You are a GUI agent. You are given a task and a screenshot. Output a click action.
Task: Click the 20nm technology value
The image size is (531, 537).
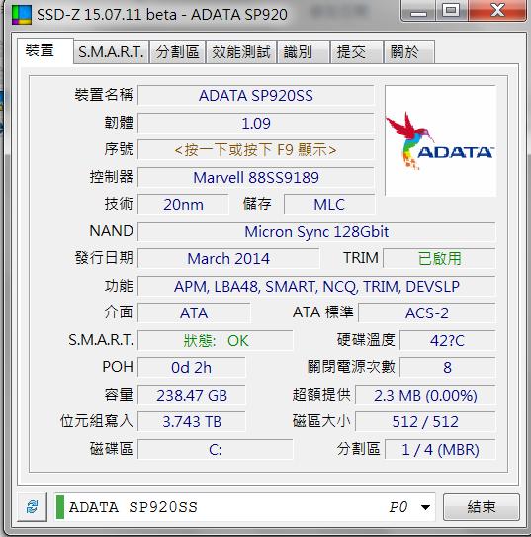tap(183, 205)
